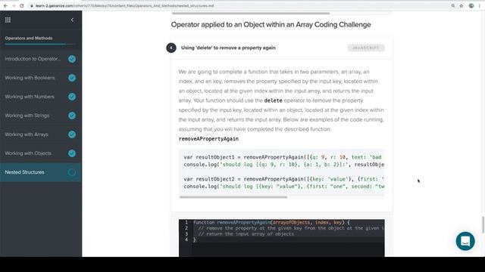Viewport: 485px width, 272px height.
Task: Click the top horizontal scrollbar above heading
Action: [x=251, y=14]
